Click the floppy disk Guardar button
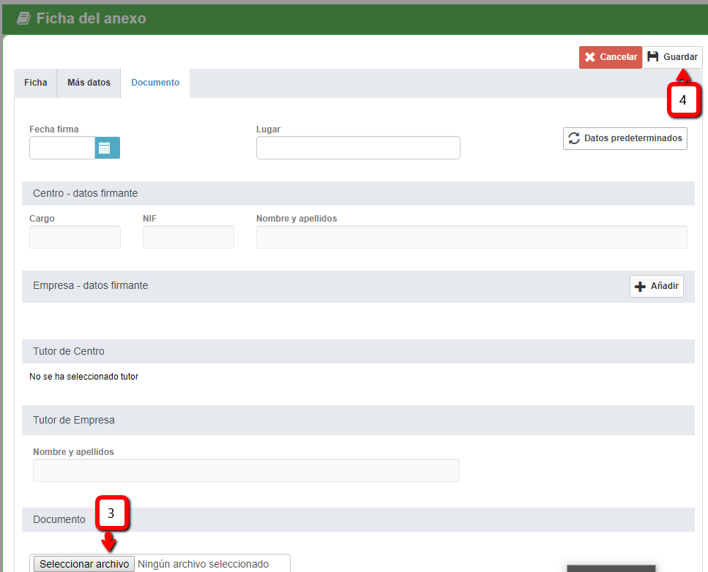This screenshot has height=572, width=708. click(672, 57)
